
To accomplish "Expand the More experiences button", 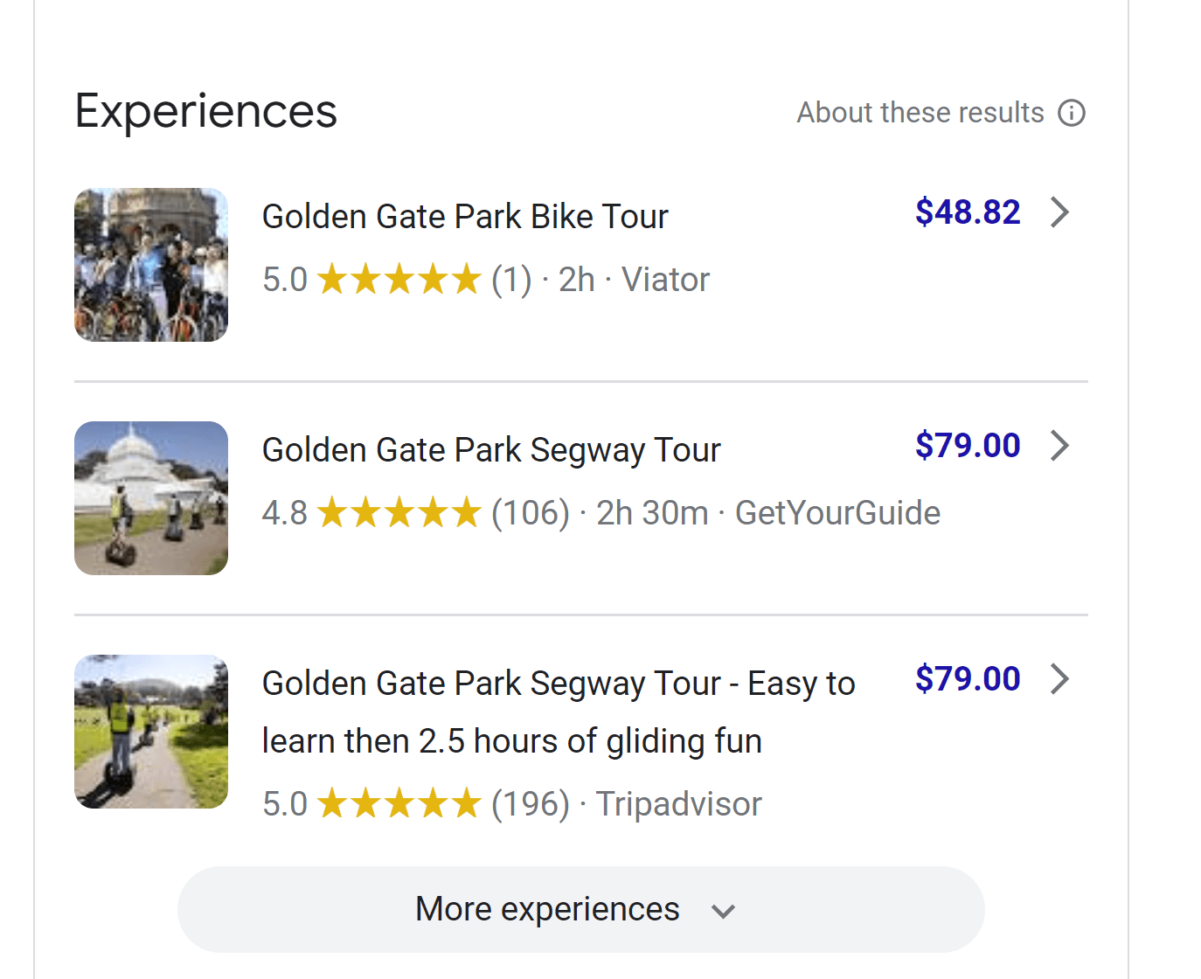I will [x=547, y=909].
